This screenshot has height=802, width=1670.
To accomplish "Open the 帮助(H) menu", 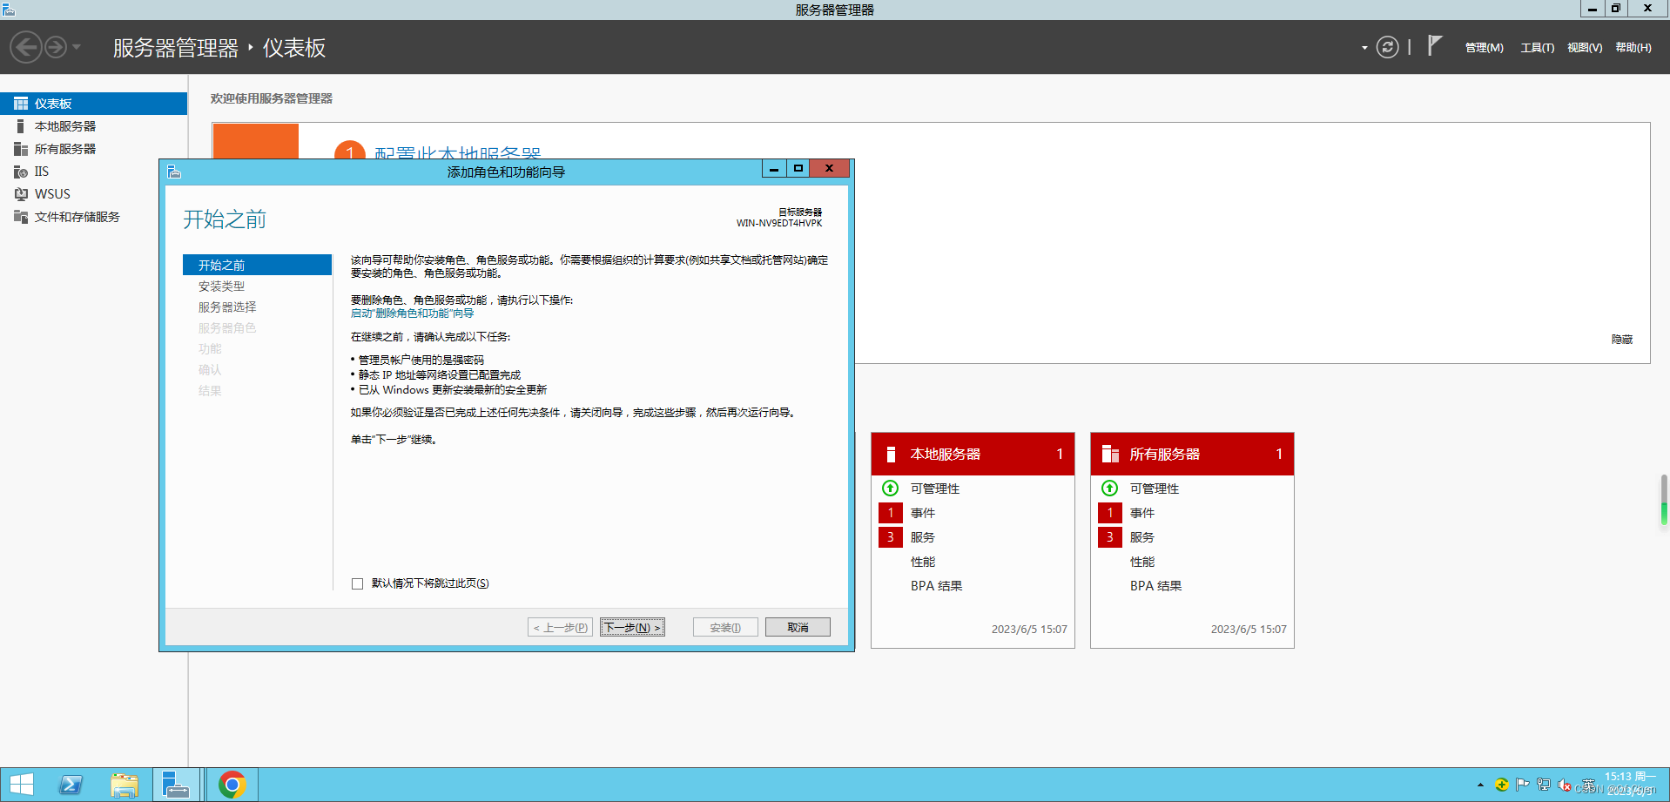I will [x=1633, y=48].
